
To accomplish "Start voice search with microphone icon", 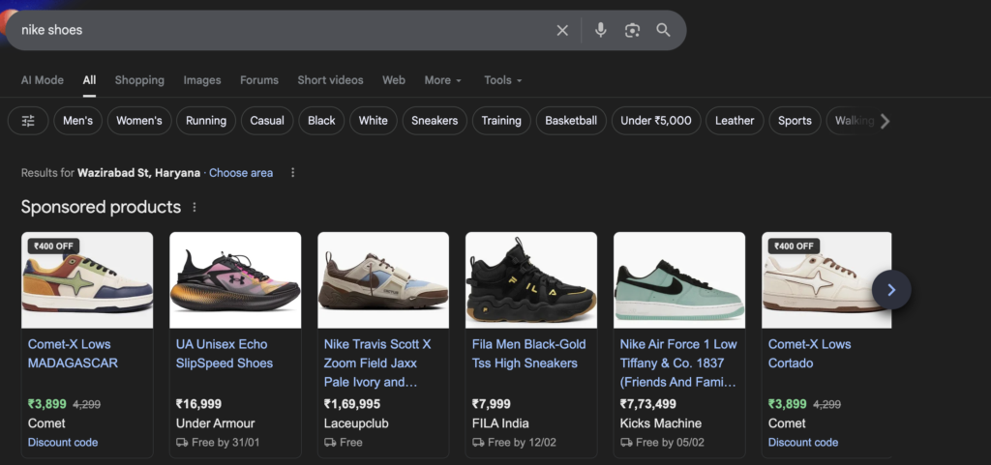I will tap(600, 30).
